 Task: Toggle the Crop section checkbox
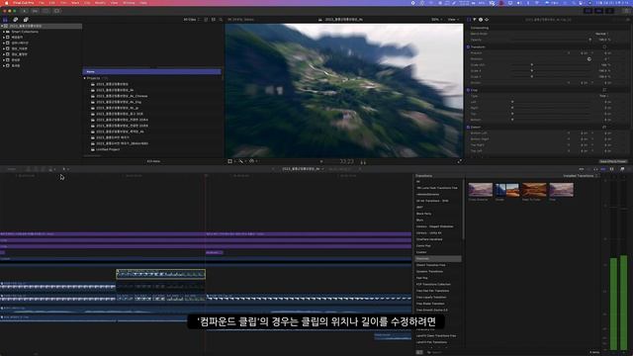(468, 90)
